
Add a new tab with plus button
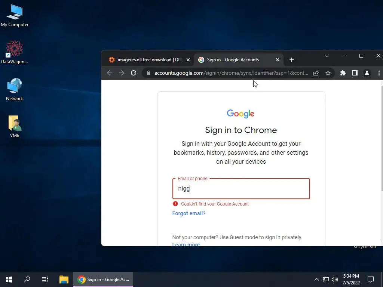click(292, 60)
